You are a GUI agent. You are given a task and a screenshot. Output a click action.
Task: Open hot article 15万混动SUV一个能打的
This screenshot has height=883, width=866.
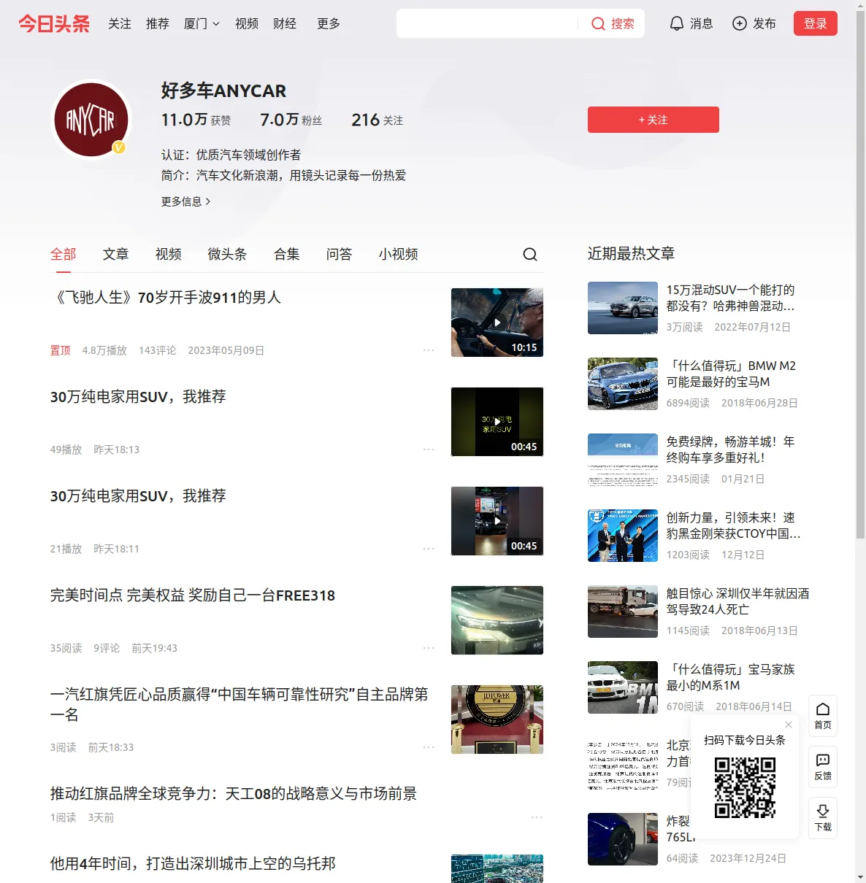point(731,298)
